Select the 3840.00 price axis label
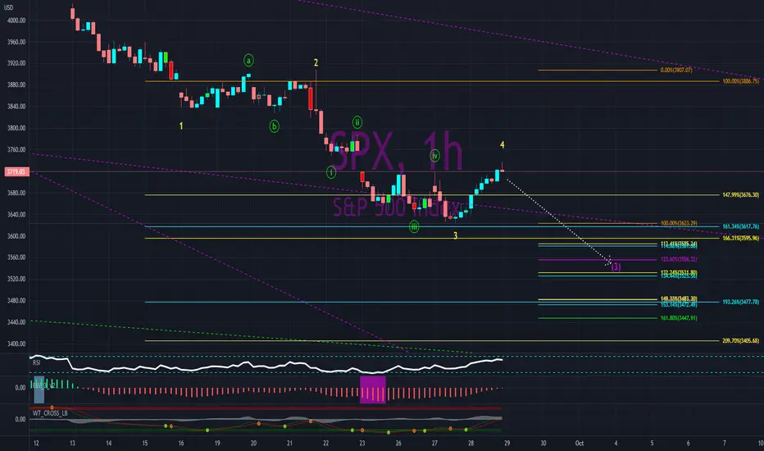The height and width of the screenshot is (451, 764). [16, 107]
